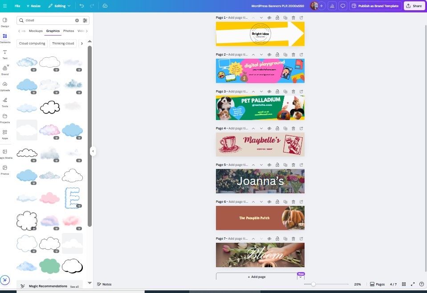The width and height of the screenshot is (427, 293).
Task: Click the Share button
Action: pos(414,6)
